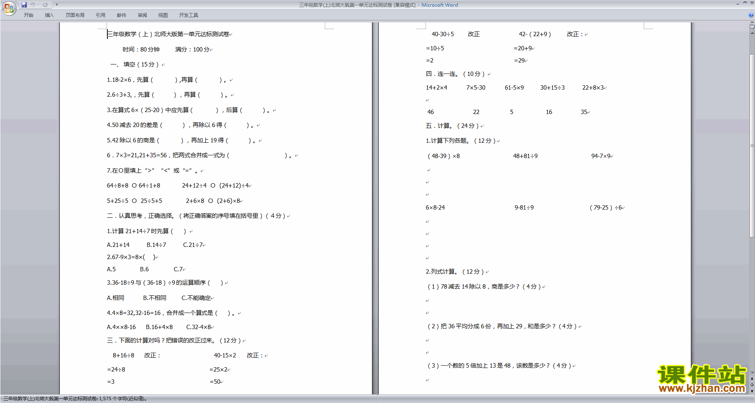Click the Previous Page double-arrow button
Image resolution: width=755 pixels, height=403 pixels.
point(752,379)
